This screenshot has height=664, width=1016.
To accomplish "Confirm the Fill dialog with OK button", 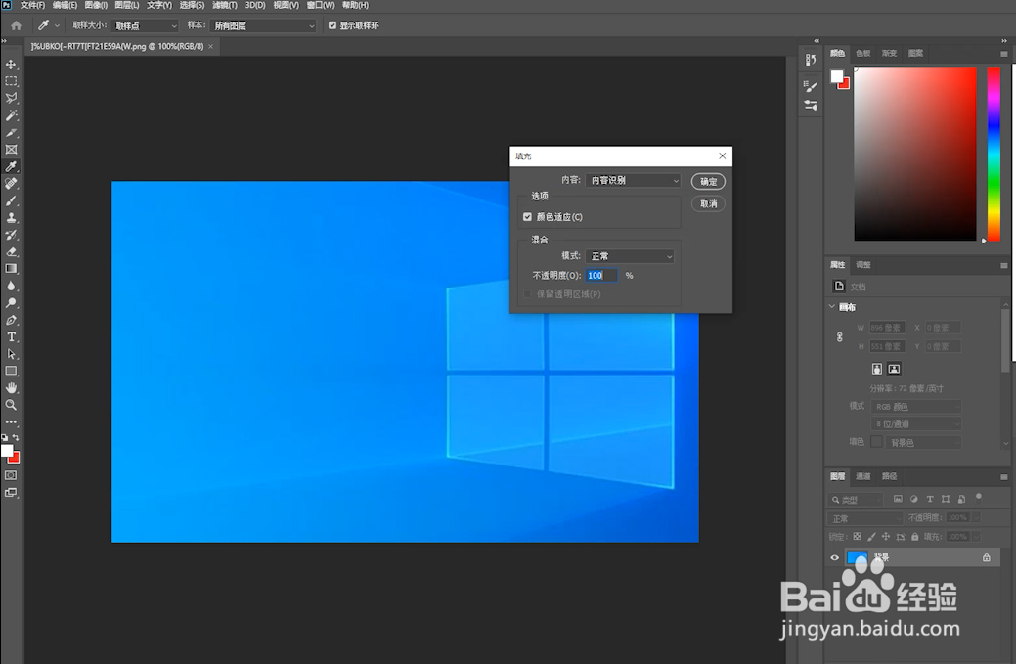I will [708, 181].
